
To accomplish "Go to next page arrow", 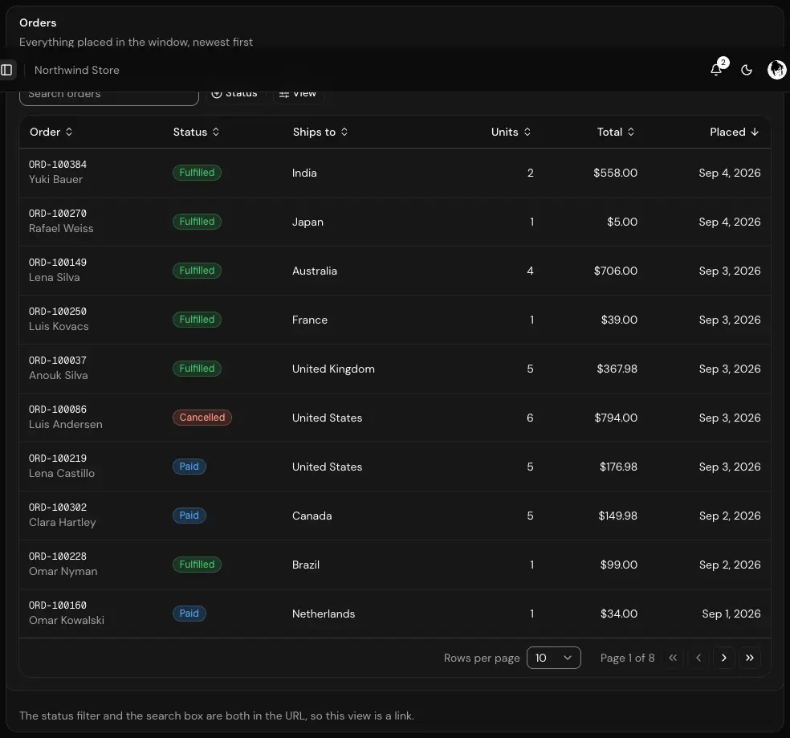I will click(724, 658).
